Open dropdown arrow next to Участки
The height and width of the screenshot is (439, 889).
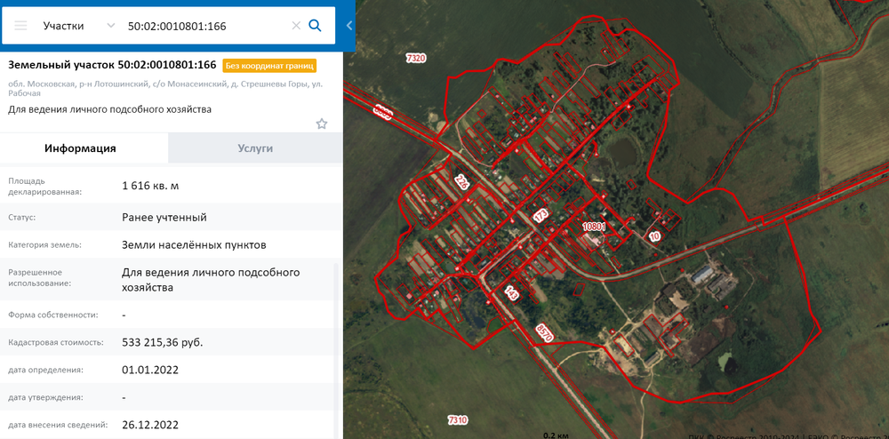coord(110,26)
